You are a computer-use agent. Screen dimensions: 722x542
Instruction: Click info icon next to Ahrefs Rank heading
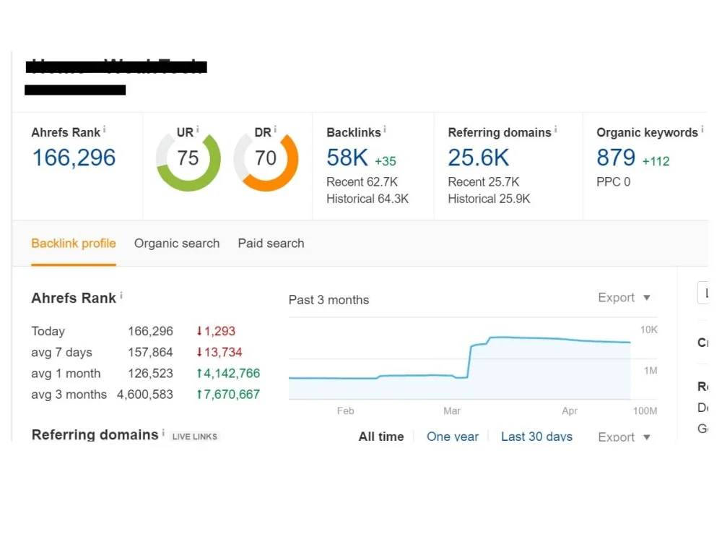pyautogui.click(x=121, y=296)
